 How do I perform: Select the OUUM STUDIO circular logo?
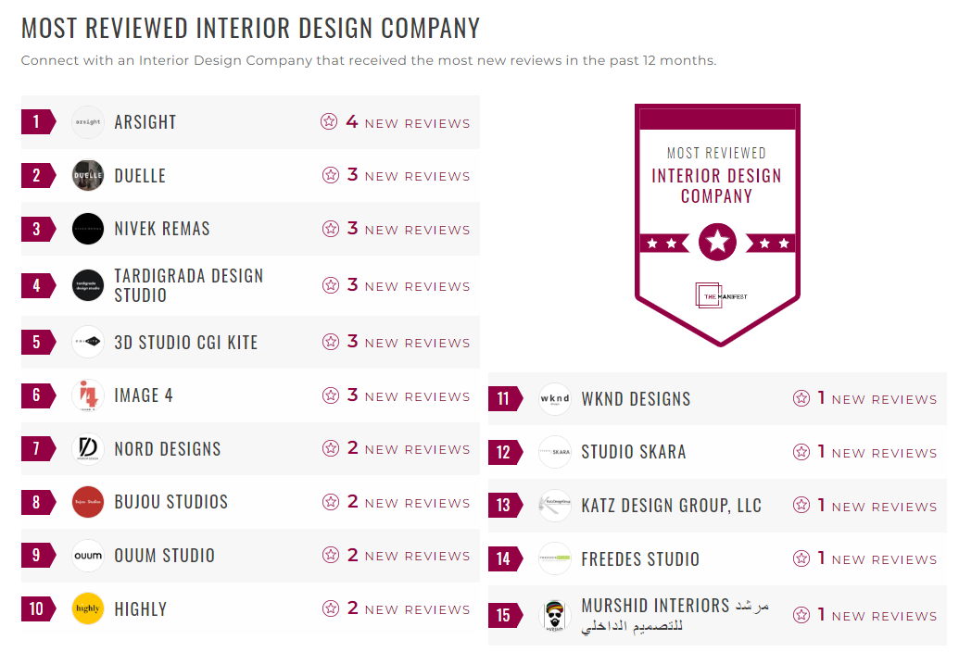click(87, 556)
